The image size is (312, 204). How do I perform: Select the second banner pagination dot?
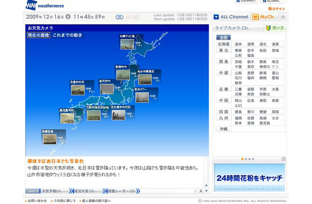(246, 159)
